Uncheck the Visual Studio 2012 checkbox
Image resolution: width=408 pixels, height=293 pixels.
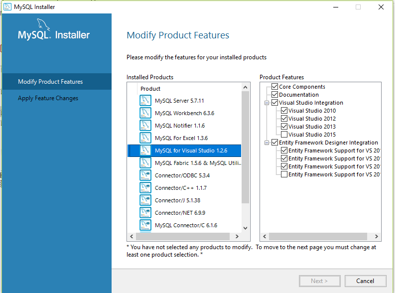pyautogui.click(x=284, y=119)
